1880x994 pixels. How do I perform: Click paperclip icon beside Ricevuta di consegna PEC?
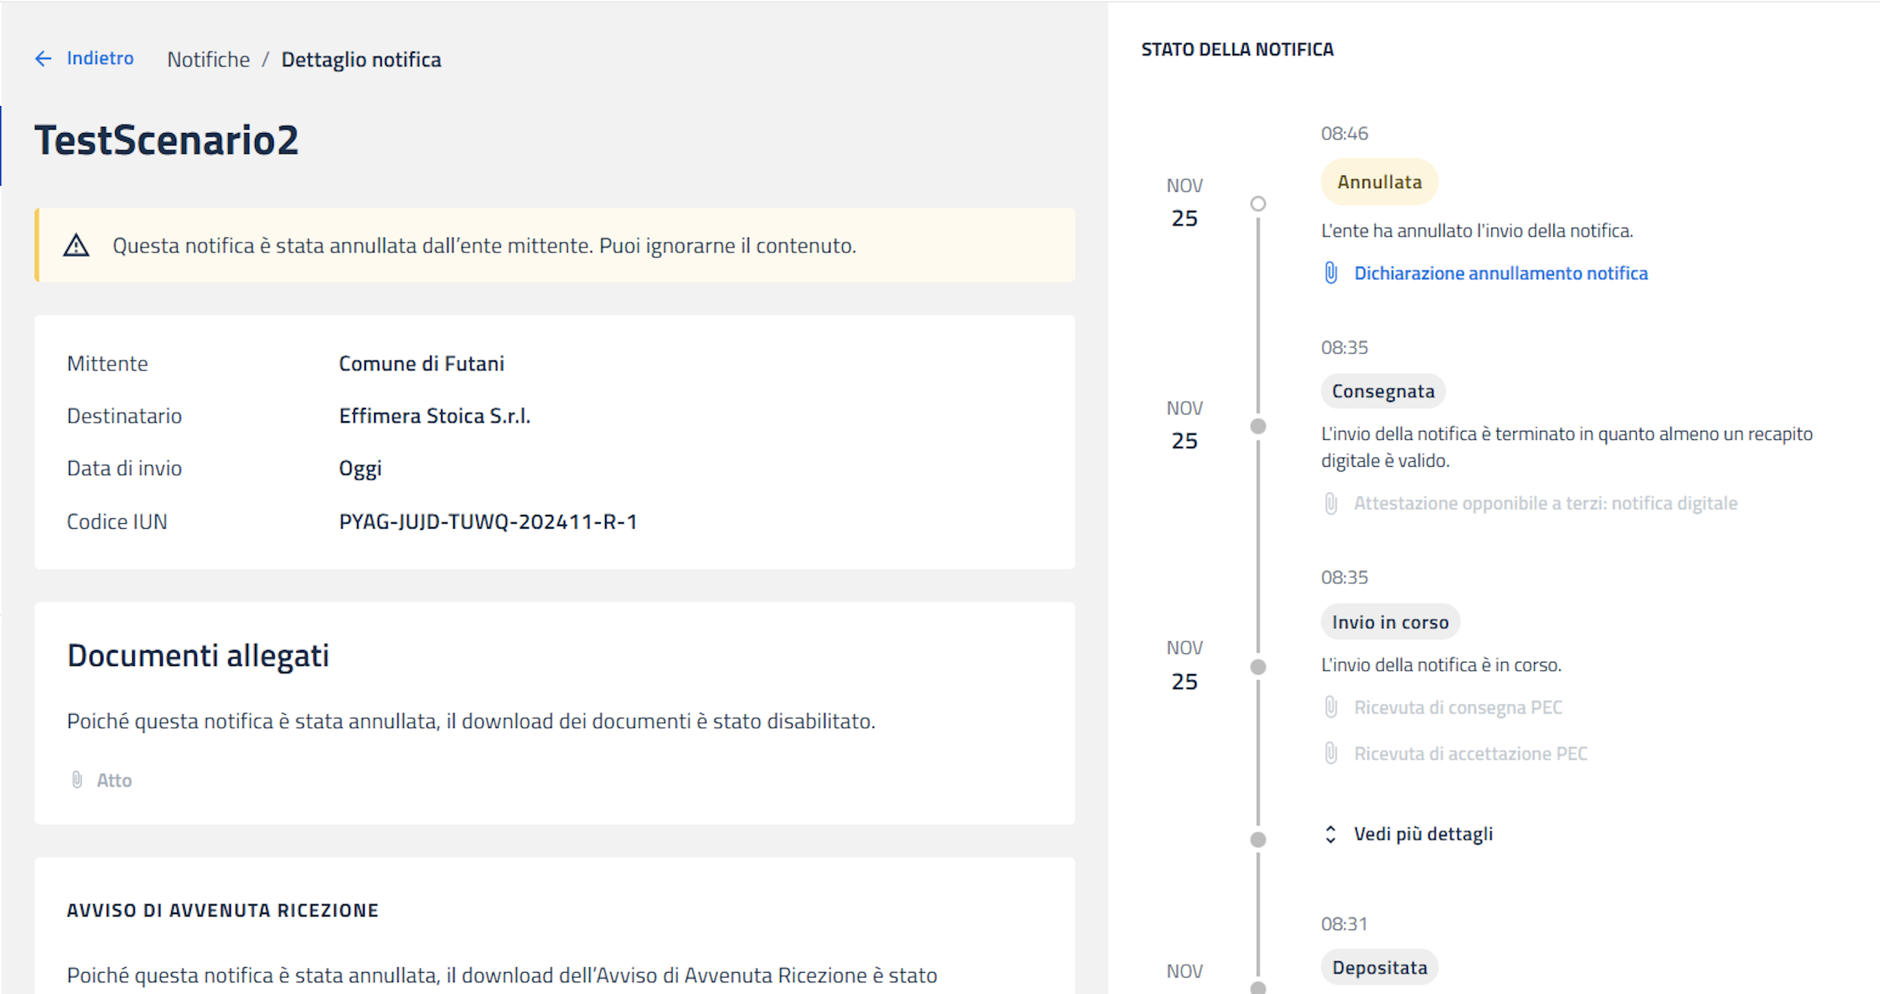point(1331,707)
